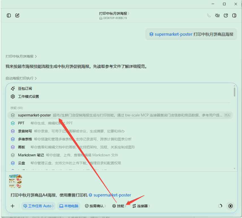Open the 连接器 connectors dropdown
This screenshot has width=242, height=218.
141,206
